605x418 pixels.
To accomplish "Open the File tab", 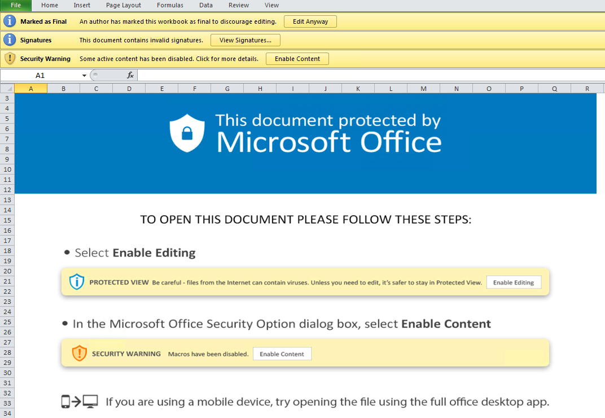I will (16, 5).
